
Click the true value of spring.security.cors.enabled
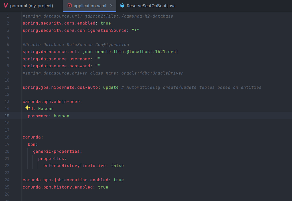point(106,23)
